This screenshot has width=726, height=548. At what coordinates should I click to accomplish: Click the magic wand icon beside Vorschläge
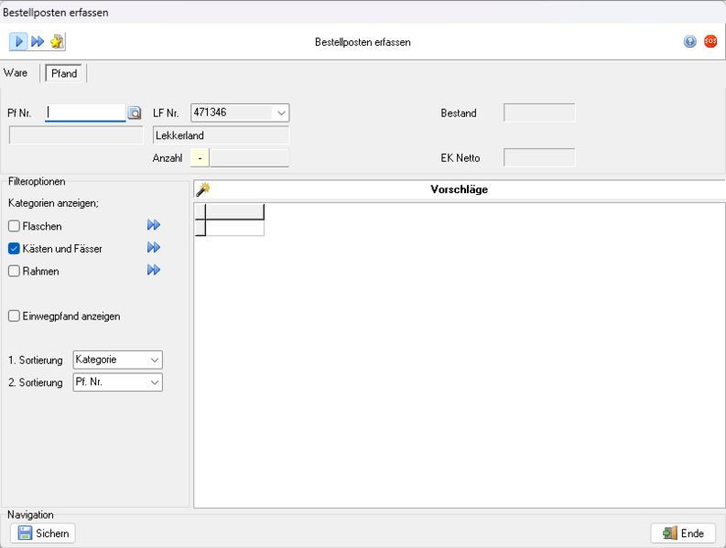pyautogui.click(x=203, y=189)
